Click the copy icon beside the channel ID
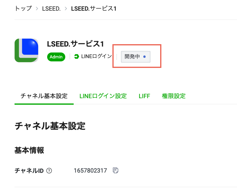The height and width of the screenshot is (188, 237). point(116,171)
